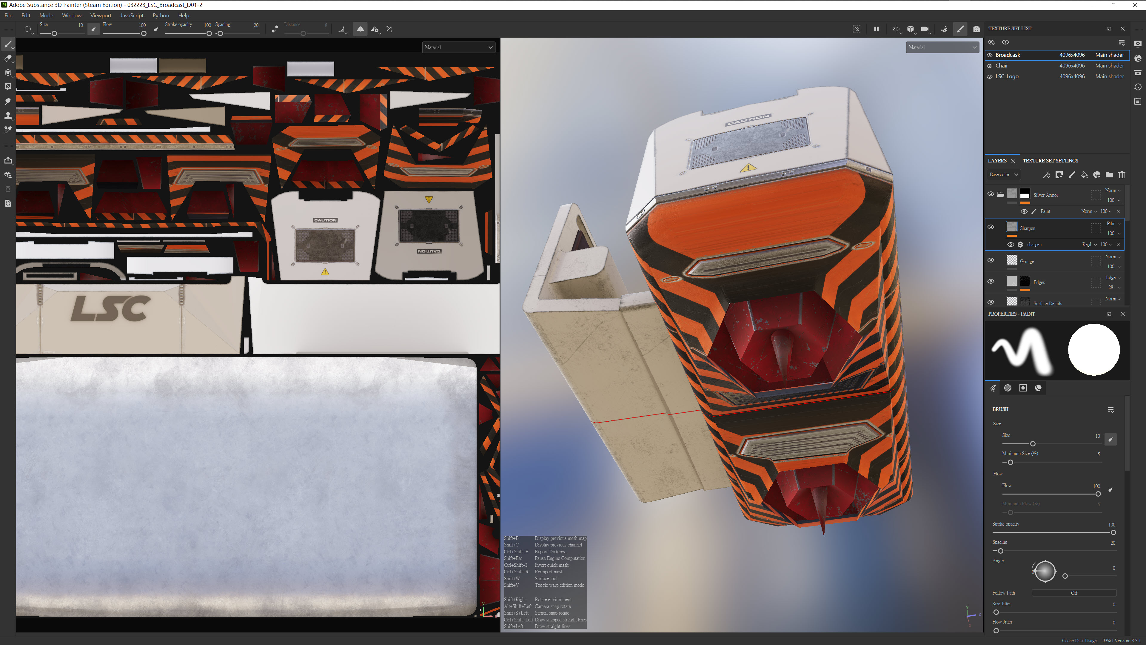Select the Polygon fill tool
The height and width of the screenshot is (645, 1146).
[x=7, y=87]
